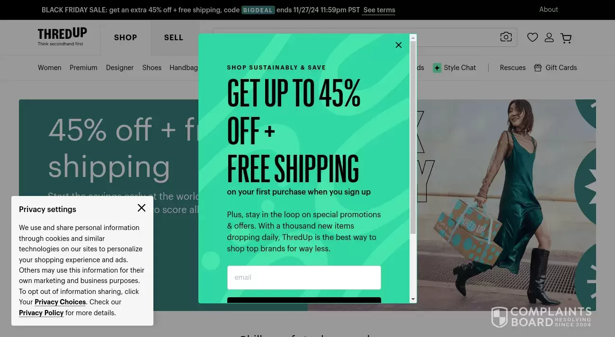Click the popup scrollbar down arrow
Screen dimensions: 615x337
413,299
